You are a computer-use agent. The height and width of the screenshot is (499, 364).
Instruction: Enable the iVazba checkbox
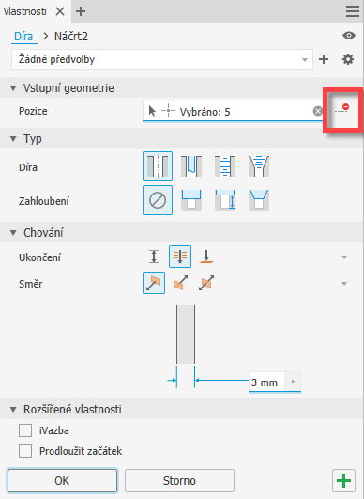coord(25,430)
